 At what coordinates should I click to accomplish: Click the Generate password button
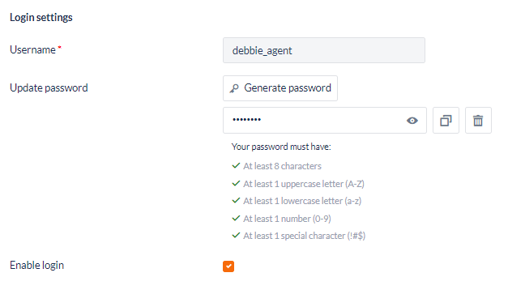point(280,88)
